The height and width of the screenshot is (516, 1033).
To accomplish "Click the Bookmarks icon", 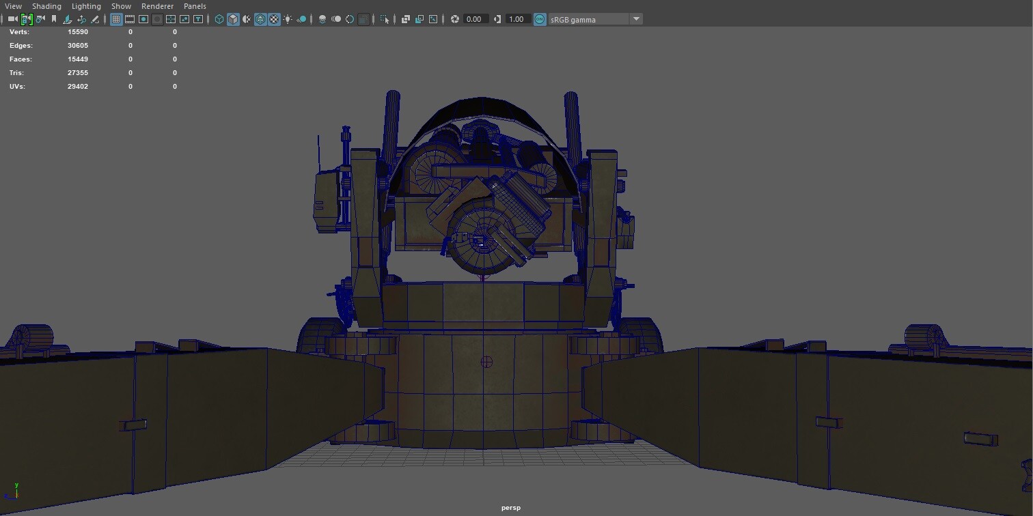I will 54,19.
